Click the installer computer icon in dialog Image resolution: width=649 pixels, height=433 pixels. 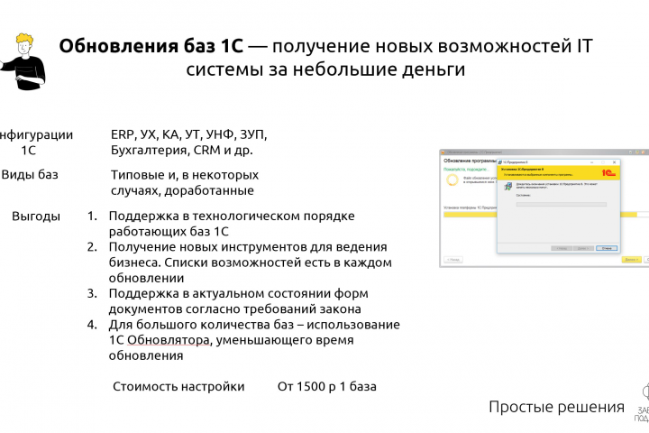pyautogui.click(x=507, y=187)
